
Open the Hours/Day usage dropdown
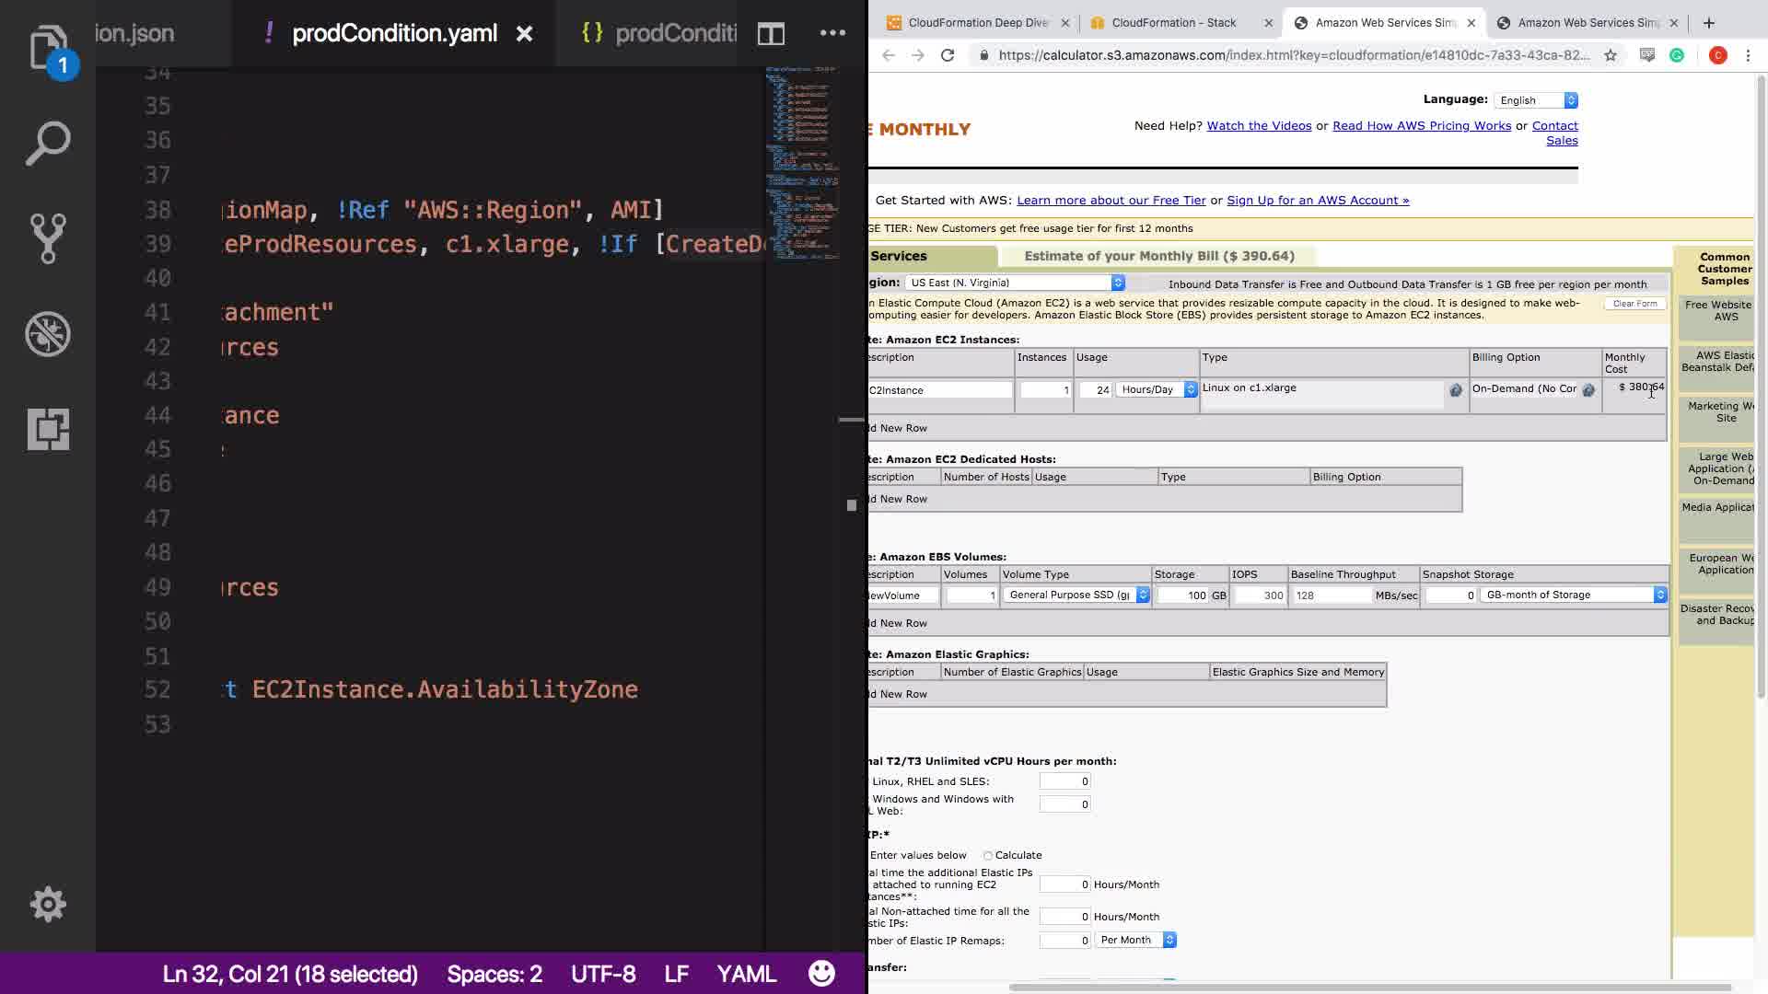click(x=1156, y=389)
